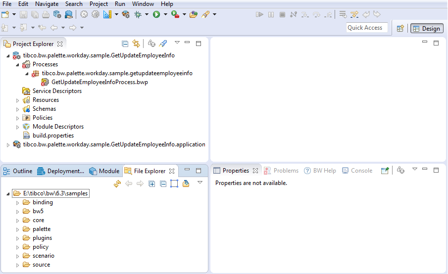Select the Service Descriptors item

(x=57, y=91)
